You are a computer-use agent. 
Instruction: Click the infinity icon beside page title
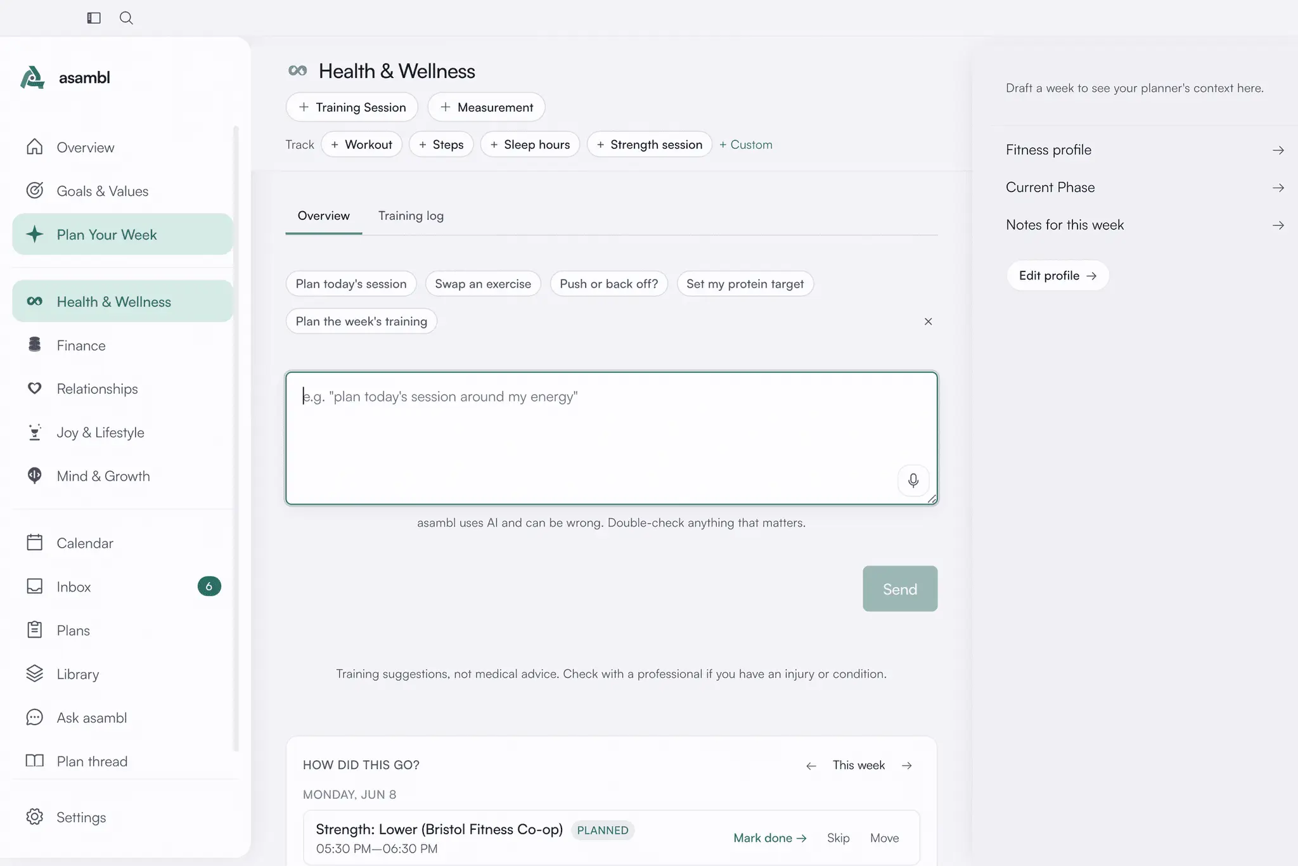(x=297, y=70)
